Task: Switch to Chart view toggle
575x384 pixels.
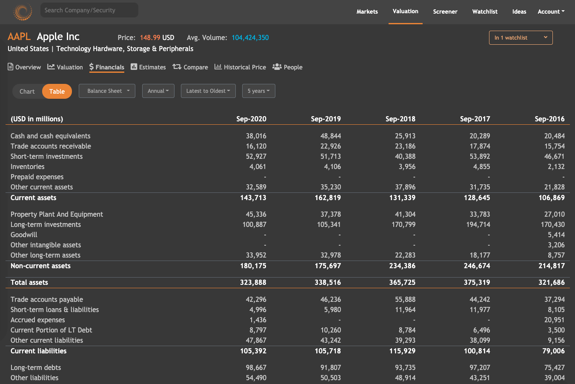Action: pos(27,91)
